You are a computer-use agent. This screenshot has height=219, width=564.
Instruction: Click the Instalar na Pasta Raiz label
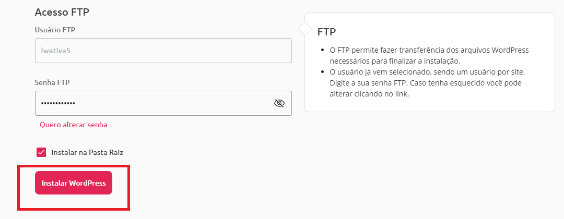pos(87,152)
